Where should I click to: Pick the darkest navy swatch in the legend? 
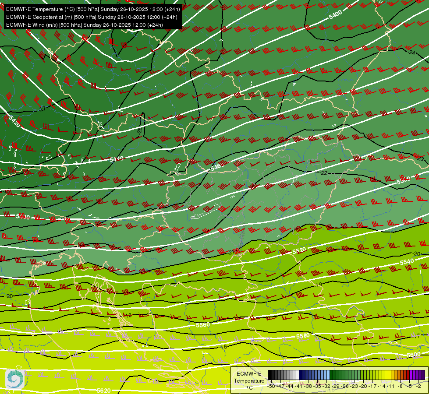point(301,375)
